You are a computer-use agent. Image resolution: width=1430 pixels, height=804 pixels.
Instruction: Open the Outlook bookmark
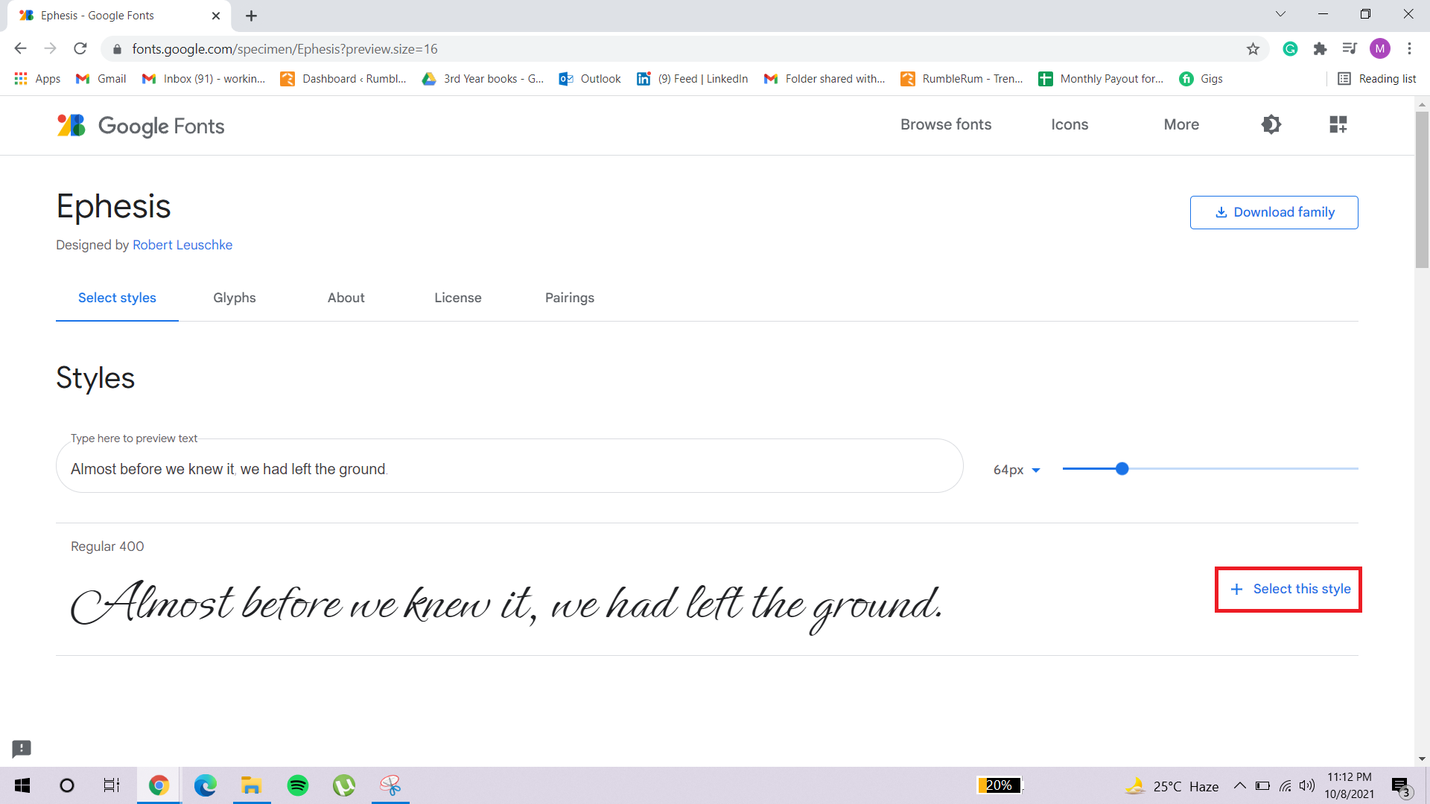coord(590,78)
